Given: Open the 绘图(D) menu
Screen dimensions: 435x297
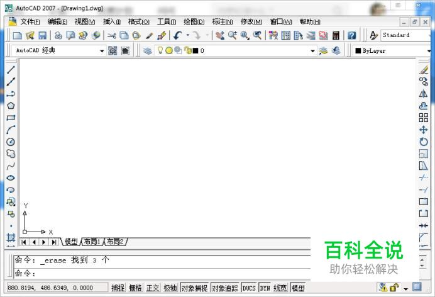Looking at the screenshot, I should [x=194, y=21].
